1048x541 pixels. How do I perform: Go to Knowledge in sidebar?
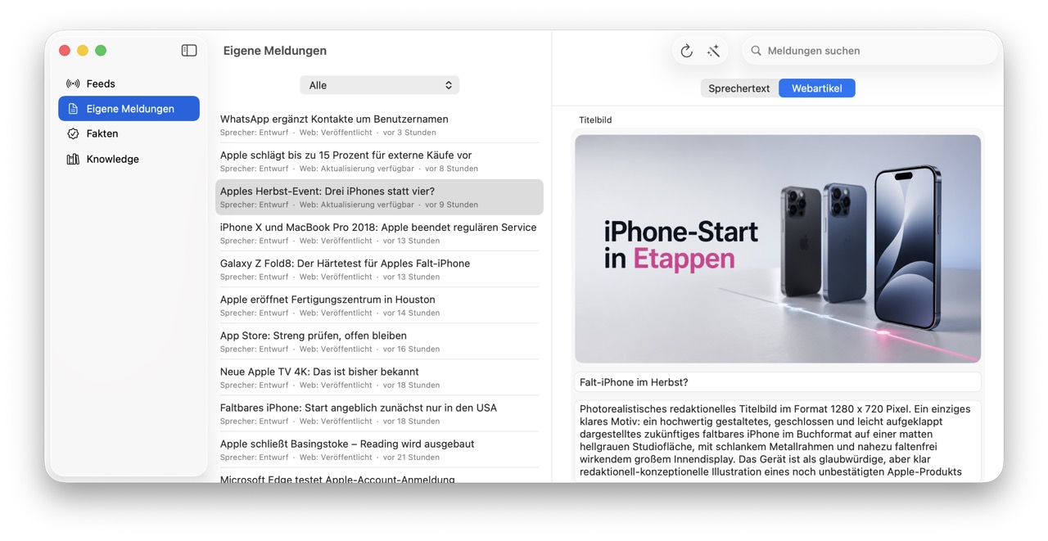129,159
